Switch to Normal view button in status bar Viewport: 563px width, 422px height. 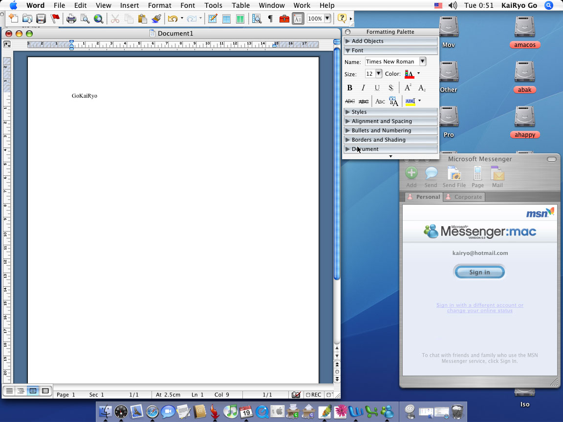coord(9,391)
